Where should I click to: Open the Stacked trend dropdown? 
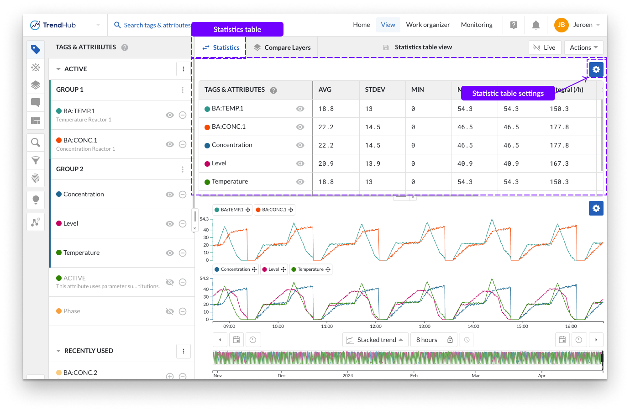click(x=375, y=340)
